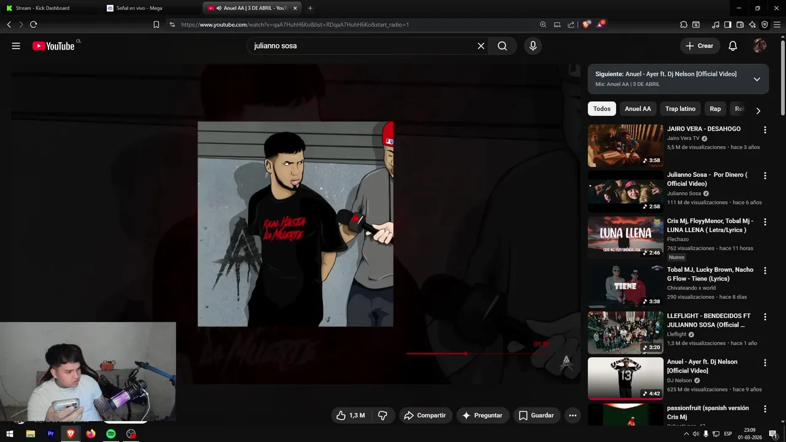Viewport: 786px width, 442px height.
Task: Close the Anuel AA YouTube tab
Action: tap(295, 8)
